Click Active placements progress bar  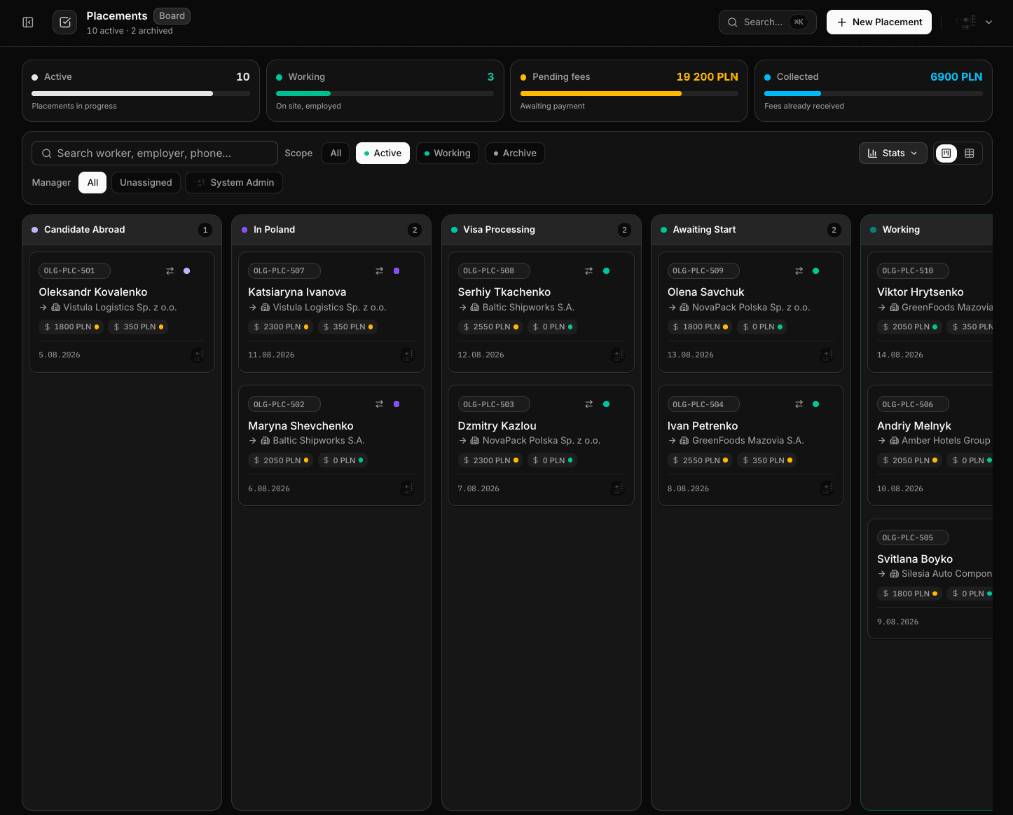click(x=141, y=94)
